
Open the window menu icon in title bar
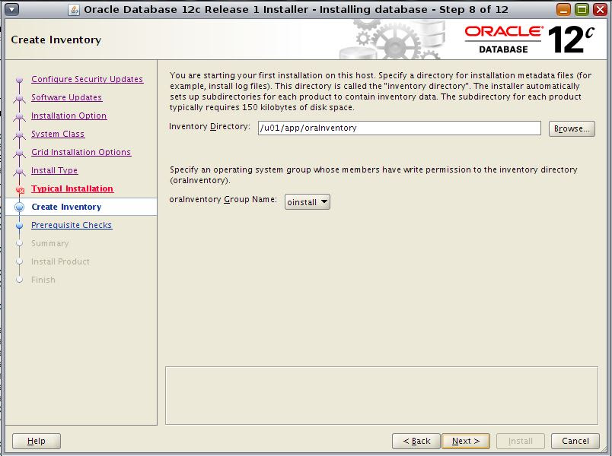tap(11, 9)
